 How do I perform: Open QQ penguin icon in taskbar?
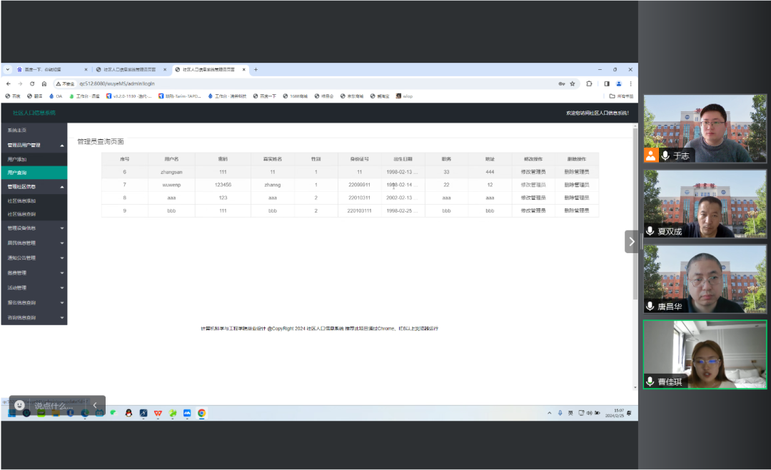point(128,413)
